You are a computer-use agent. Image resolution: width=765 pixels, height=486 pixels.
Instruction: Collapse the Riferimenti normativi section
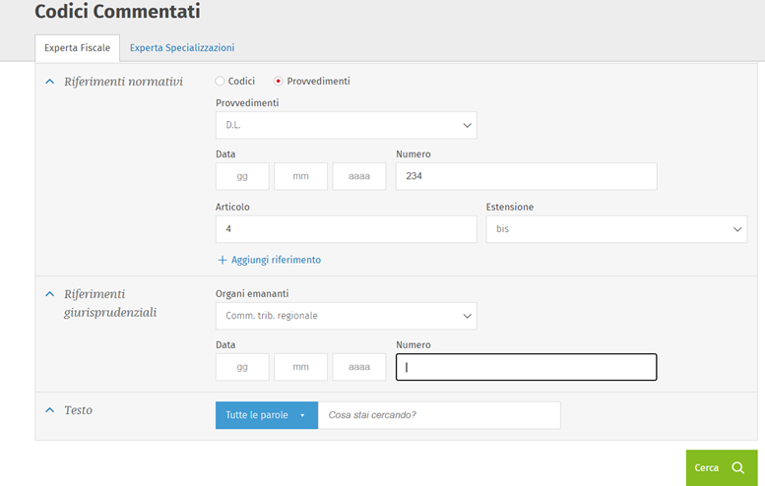50,82
